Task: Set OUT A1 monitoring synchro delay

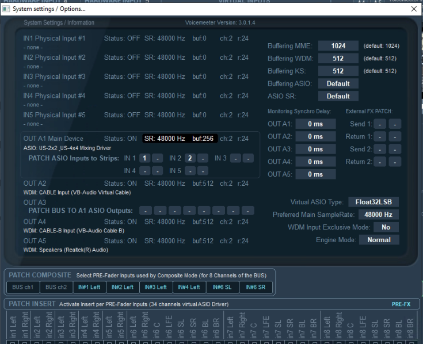Action: coord(315,124)
